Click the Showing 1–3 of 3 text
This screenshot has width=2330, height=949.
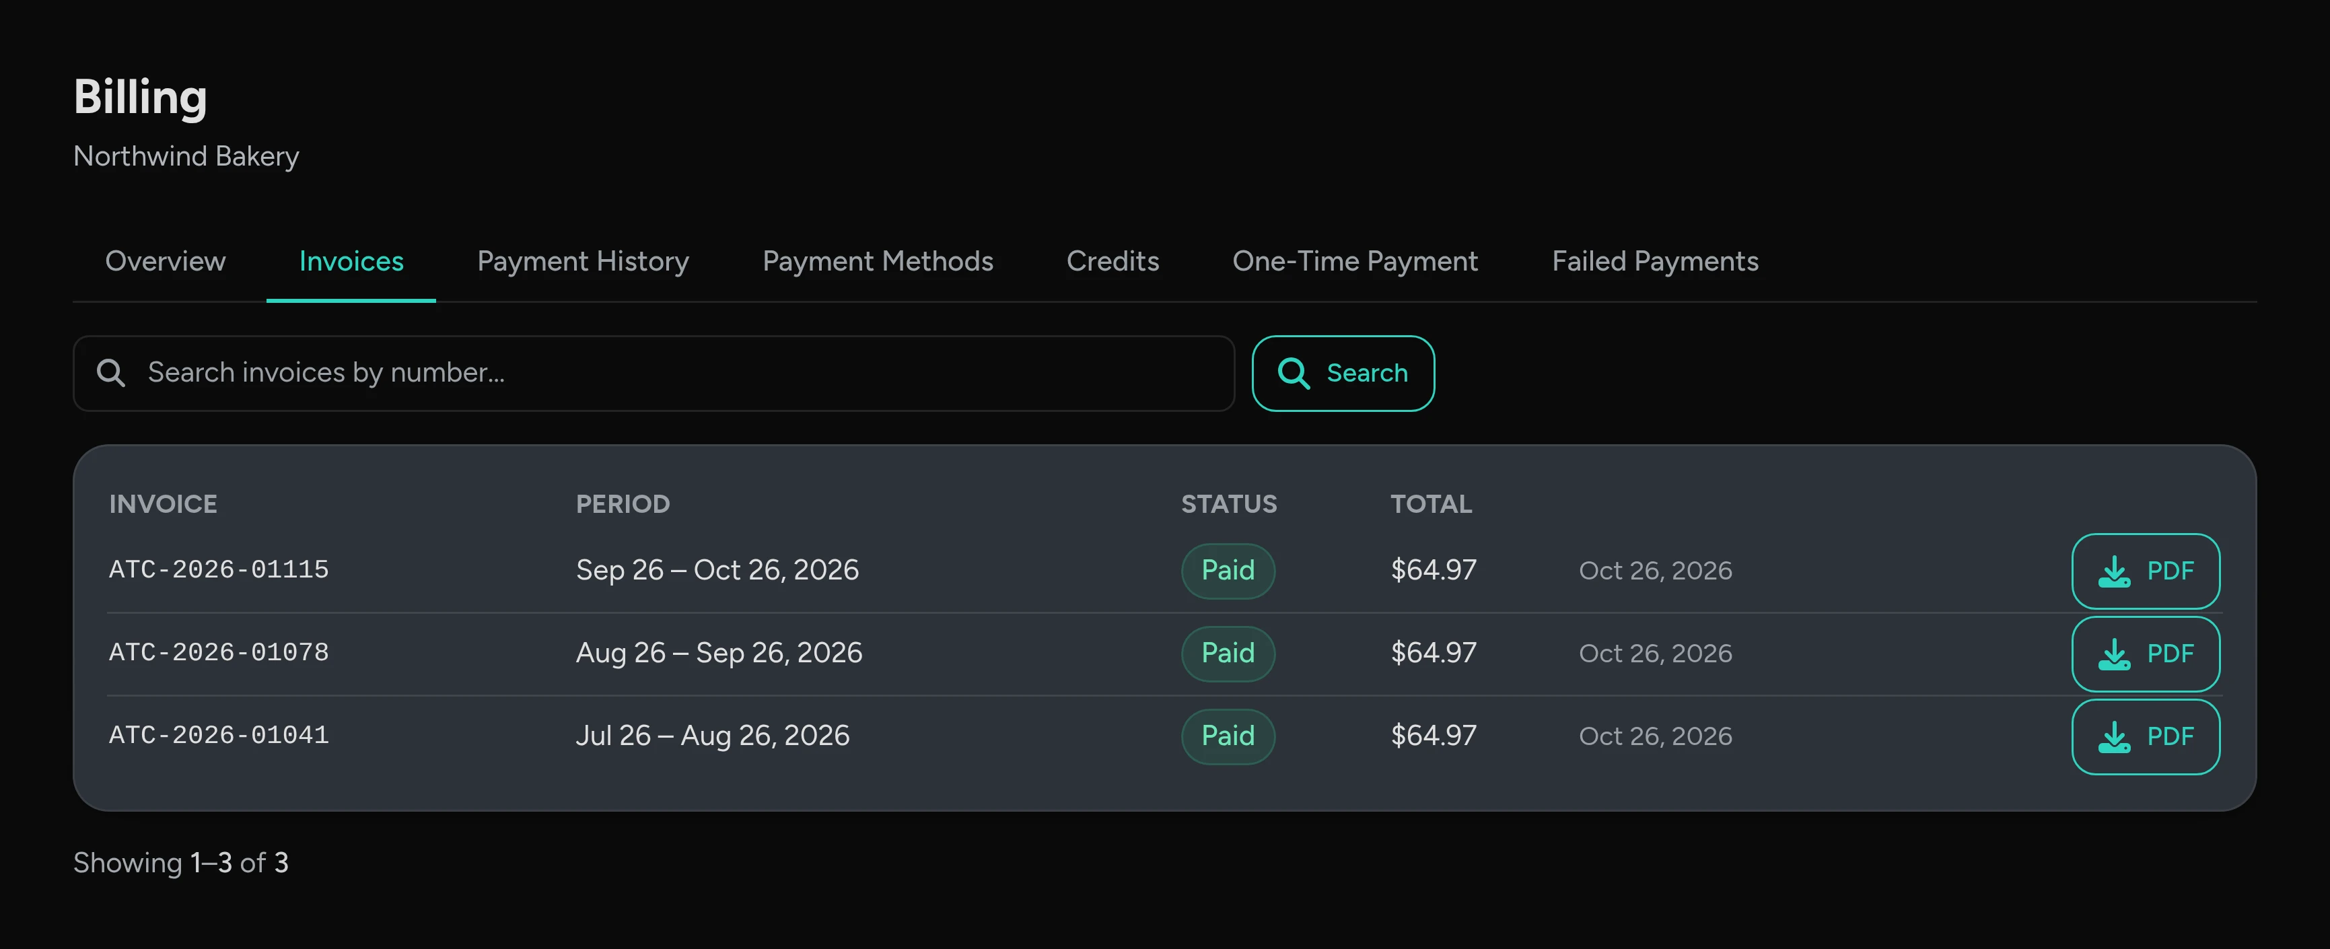181,863
